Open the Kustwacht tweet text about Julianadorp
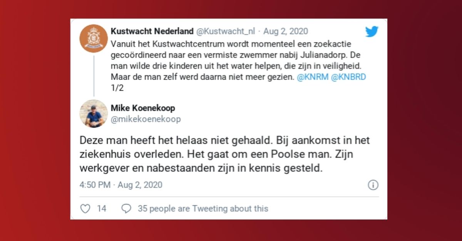The height and width of the screenshot is (241, 462). 238,61
